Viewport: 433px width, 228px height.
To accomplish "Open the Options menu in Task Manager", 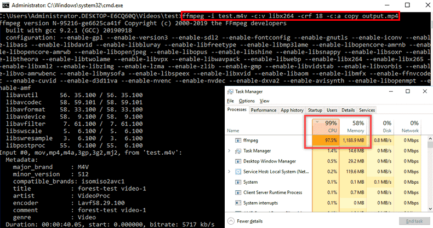I will point(247,101).
